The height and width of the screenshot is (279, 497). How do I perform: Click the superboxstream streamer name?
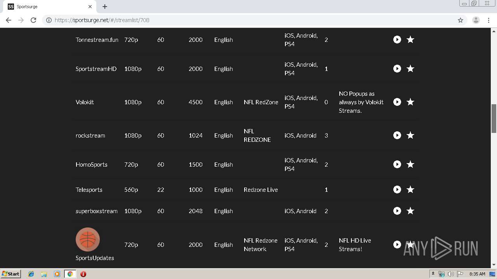[96, 211]
